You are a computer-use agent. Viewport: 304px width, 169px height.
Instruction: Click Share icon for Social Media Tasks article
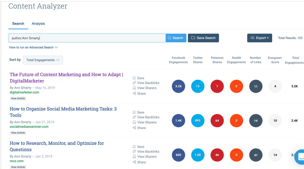134,128
